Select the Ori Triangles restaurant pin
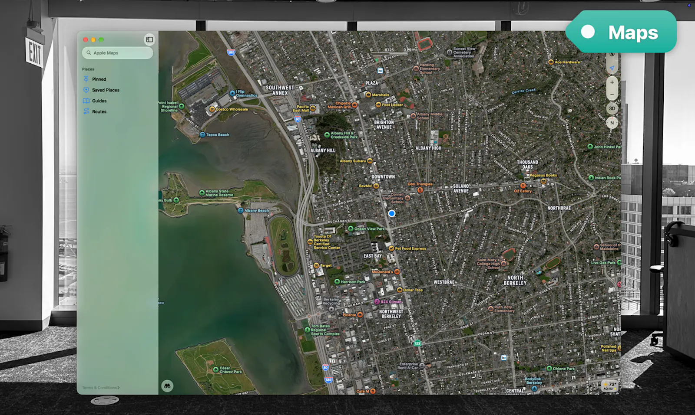Screen dimensions: 695x415 coord(420,190)
